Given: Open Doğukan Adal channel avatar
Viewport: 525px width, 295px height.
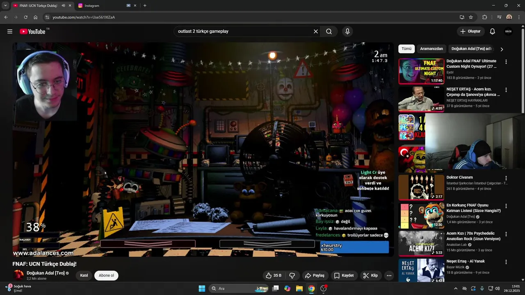Looking at the screenshot, I should (18, 275).
